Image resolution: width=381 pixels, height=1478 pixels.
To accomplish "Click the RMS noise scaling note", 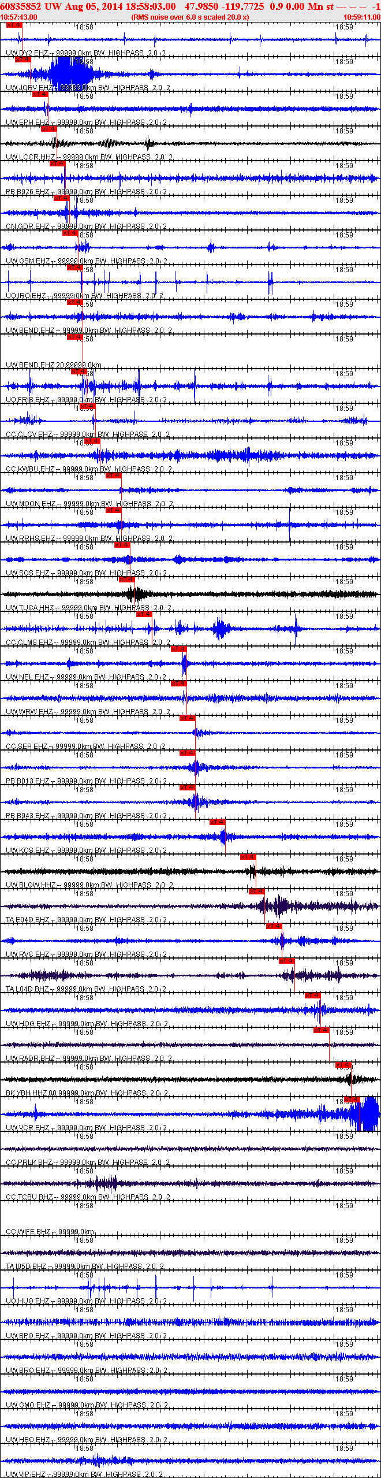I will pyautogui.click(x=190, y=17).
